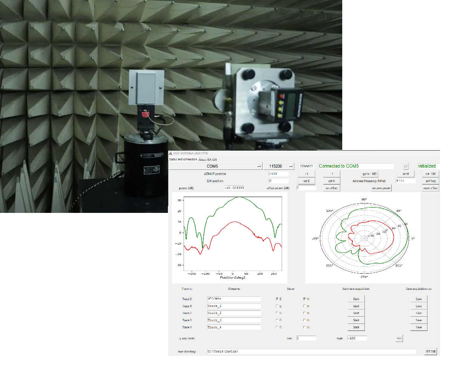Enable the Trace 1 E checkbox
This screenshot has width=449, height=365.
pos(277,306)
